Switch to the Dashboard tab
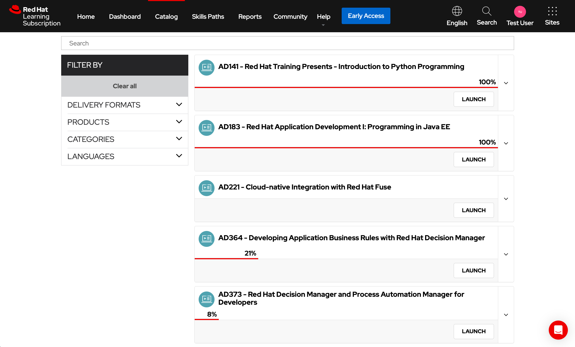This screenshot has height=347, width=575. click(125, 16)
